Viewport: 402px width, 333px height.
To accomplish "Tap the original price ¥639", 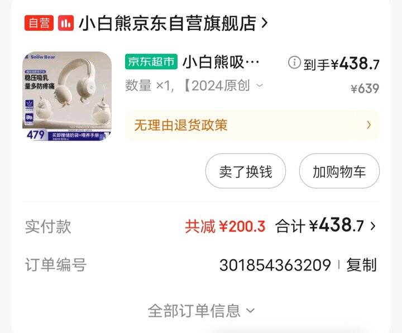I will pos(365,89).
